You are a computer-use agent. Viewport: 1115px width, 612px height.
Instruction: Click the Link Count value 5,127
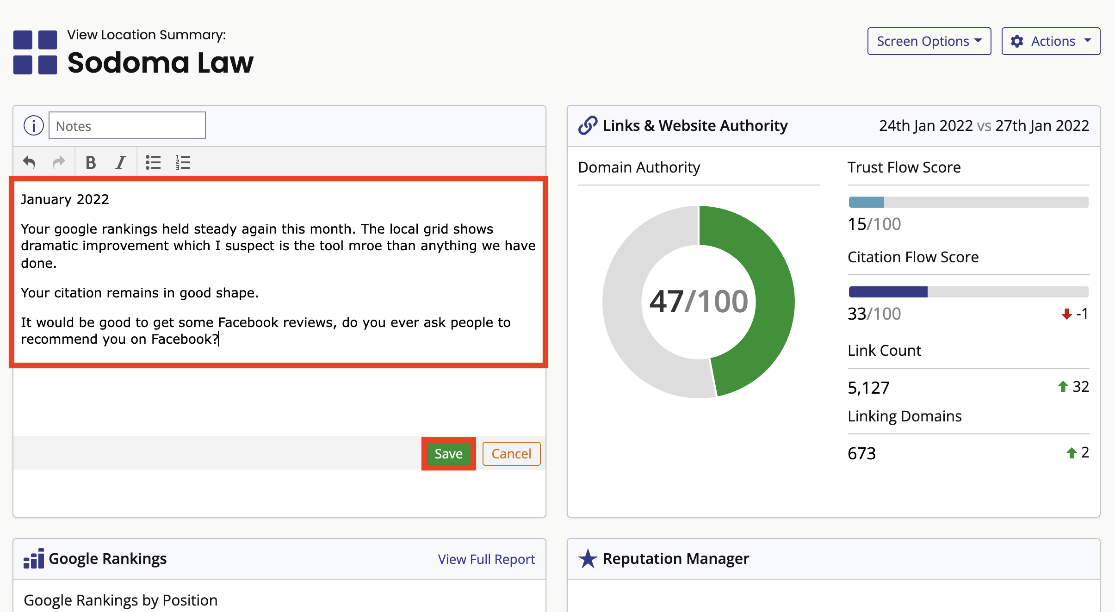click(868, 388)
